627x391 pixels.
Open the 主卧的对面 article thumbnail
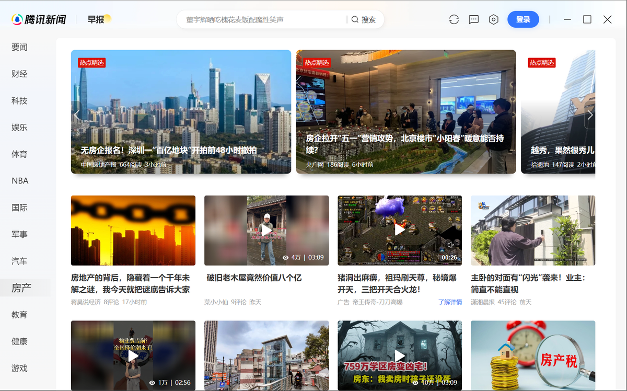[x=533, y=231]
